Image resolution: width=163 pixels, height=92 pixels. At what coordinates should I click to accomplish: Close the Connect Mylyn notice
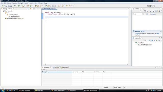point(161,31)
